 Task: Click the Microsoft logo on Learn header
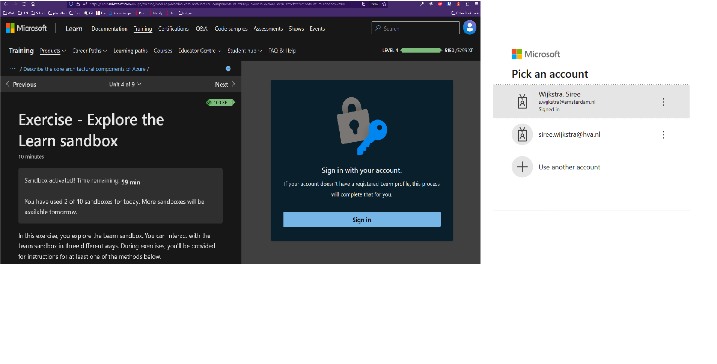point(26,28)
